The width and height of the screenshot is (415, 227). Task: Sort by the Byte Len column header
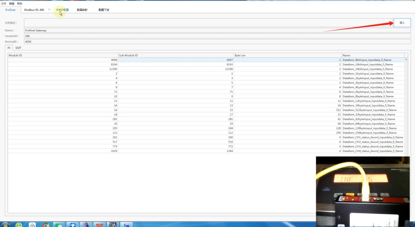tap(288, 55)
